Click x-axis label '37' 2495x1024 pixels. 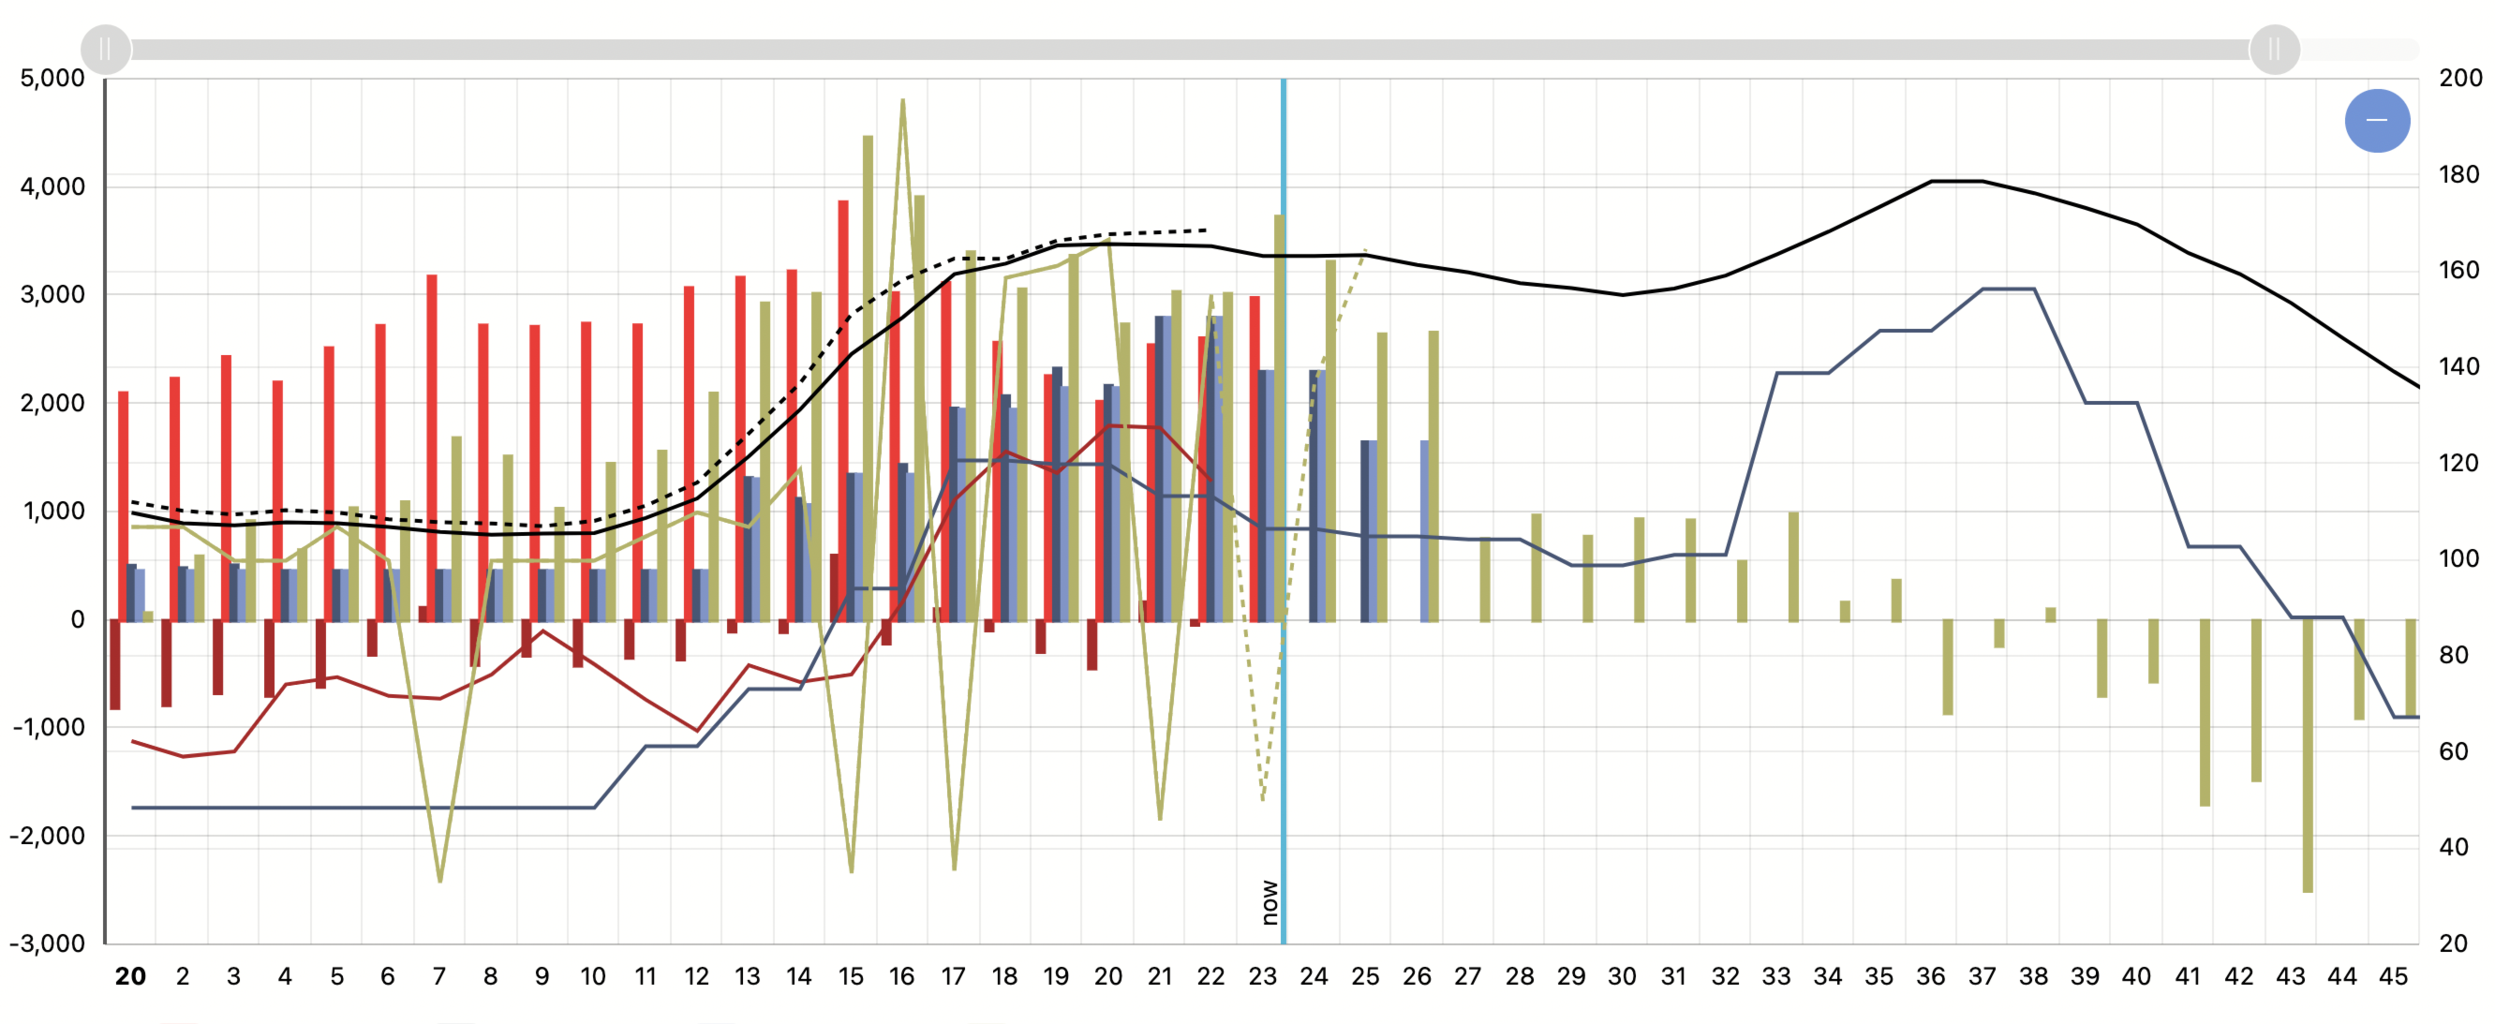point(1982,976)
